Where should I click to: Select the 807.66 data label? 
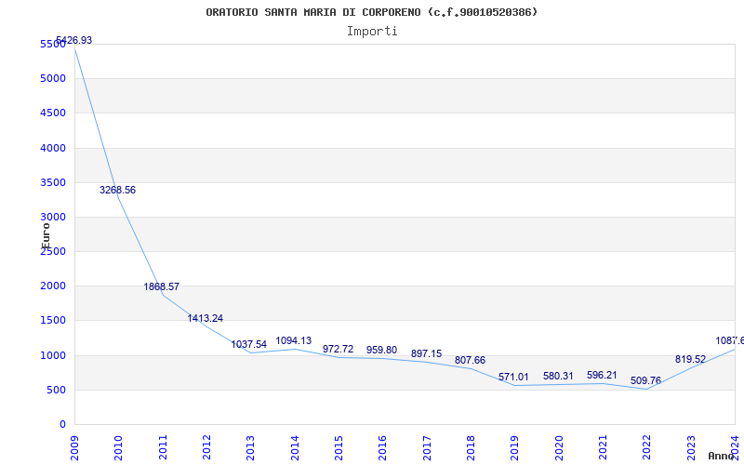470,360
